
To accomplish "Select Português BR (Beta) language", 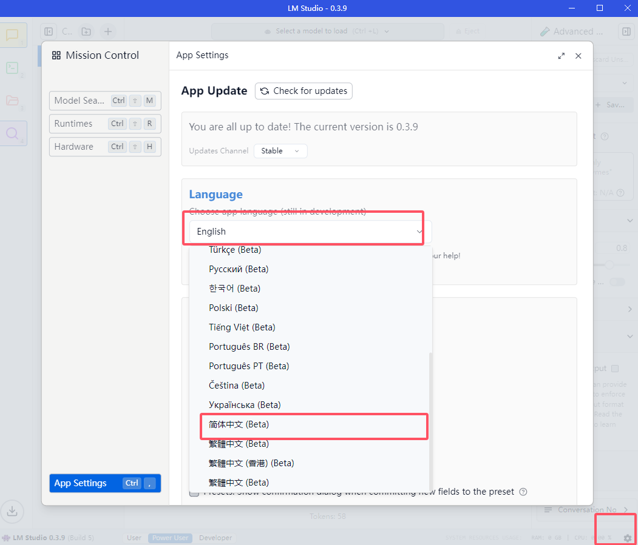I will point(309,347).
